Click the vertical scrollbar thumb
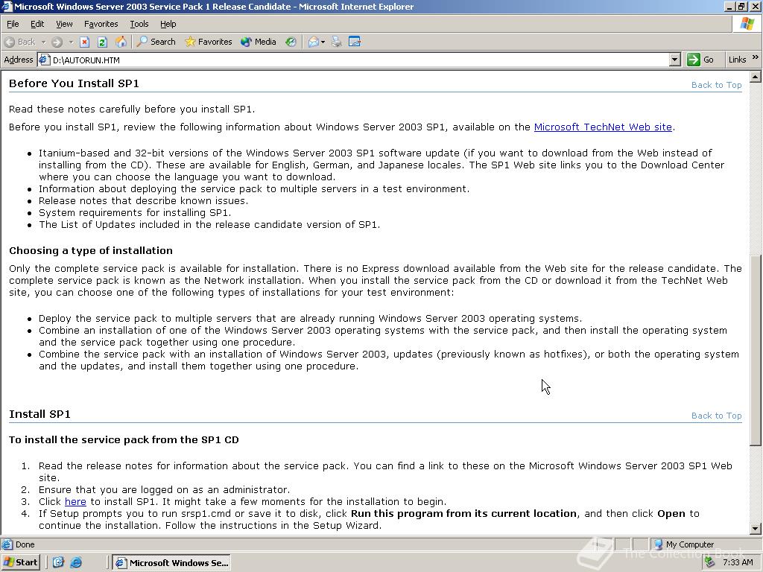Viewport: 763px width, 572px height. 756,350
